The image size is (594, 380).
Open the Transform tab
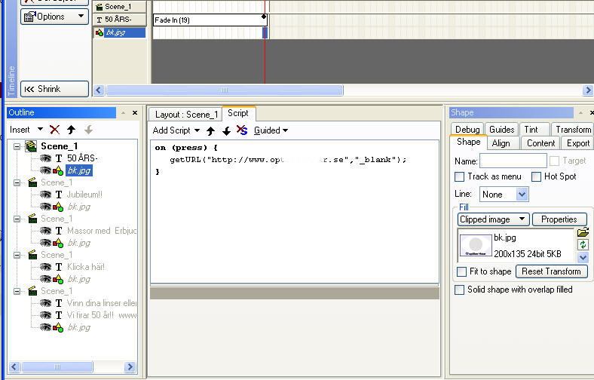tap(573, 130)
